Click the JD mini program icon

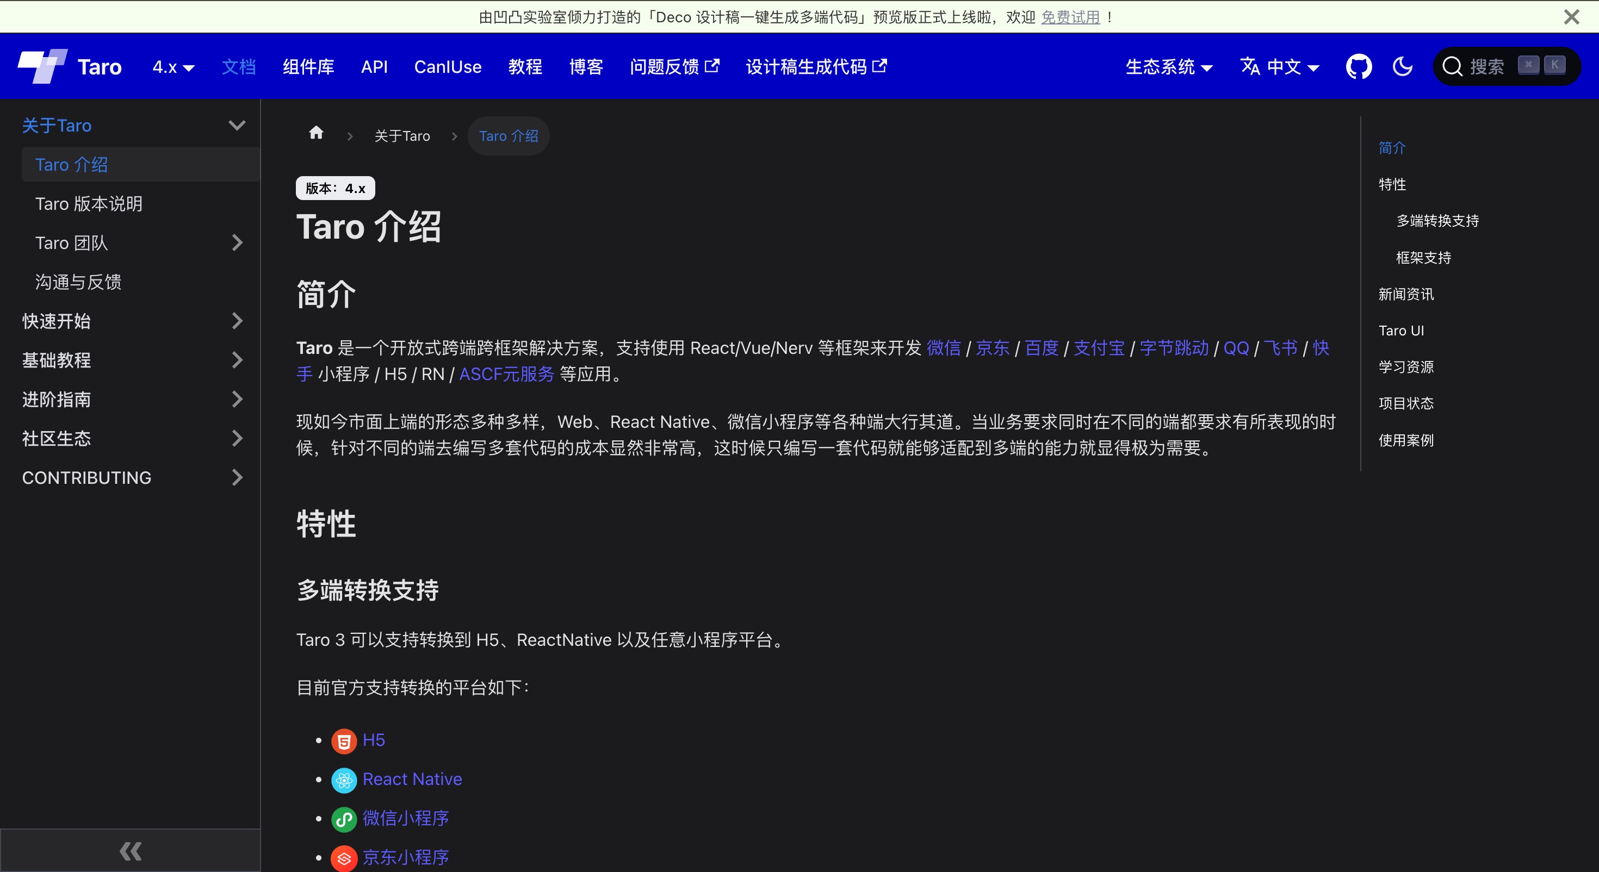pyautogui.click(x=344, y=858)
